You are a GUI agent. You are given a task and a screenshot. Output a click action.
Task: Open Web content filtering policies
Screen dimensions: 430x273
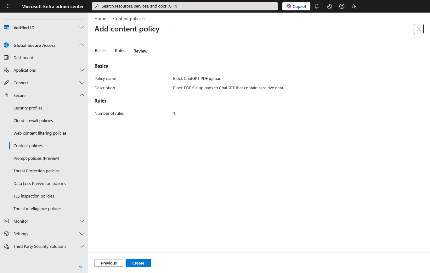40,133
